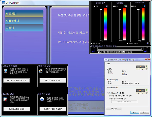Toggle the 꺼짐 checkbox for left speaker LED
Screen dimensions: 152x117
(94, 6)
